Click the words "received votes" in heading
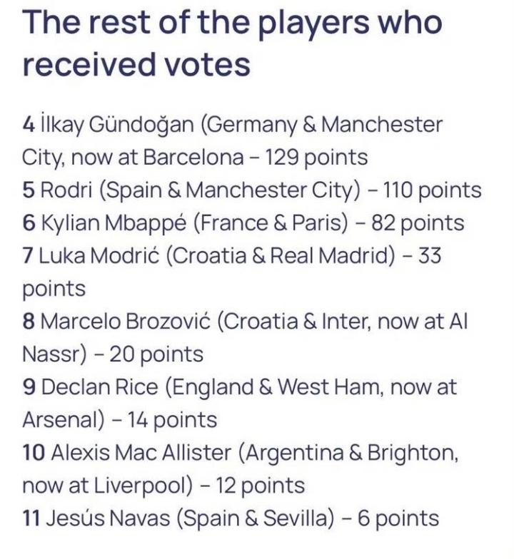Image resolution: width=514 pixels, height=559 pixels. (137, 66)
